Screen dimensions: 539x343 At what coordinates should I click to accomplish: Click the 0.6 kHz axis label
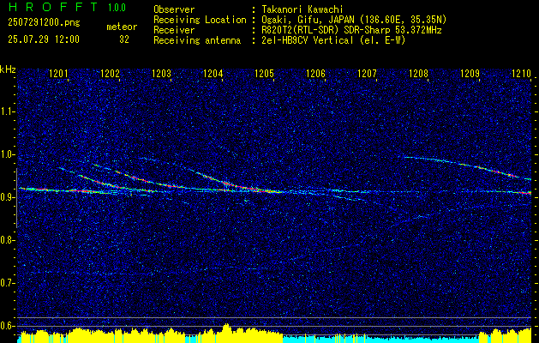(x=8, y=326)
